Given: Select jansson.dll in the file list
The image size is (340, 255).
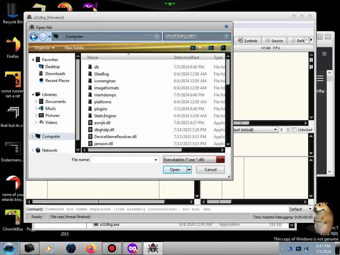Looking at the screenshot, I should [104, 143].
